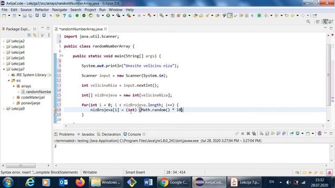
Task: Click Collapse All in Package Explorer
Action: [x=29, y=35]
